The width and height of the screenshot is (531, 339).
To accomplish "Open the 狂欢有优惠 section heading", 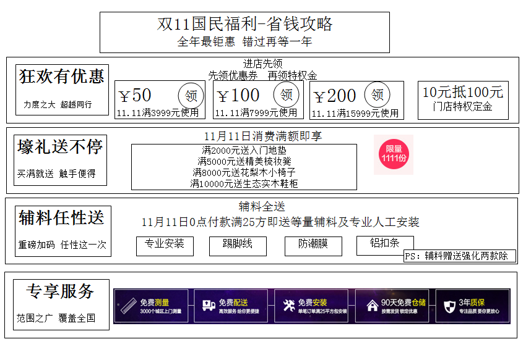I will click(x=62, y=77).
